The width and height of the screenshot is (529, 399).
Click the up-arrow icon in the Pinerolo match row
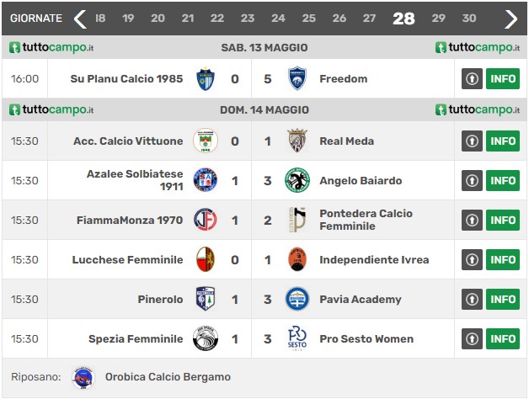pos(472,299)
